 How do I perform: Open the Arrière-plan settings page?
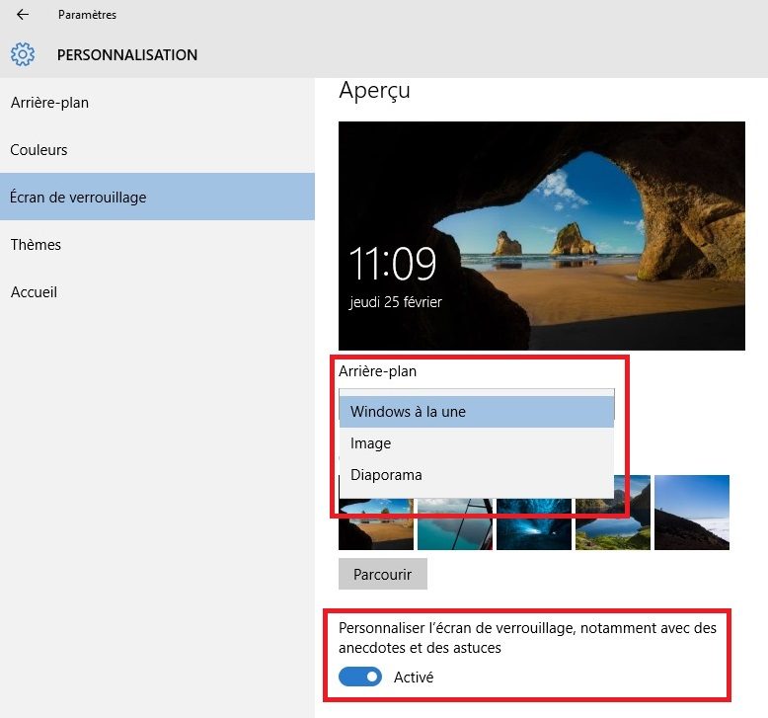(x=49, y=103)
